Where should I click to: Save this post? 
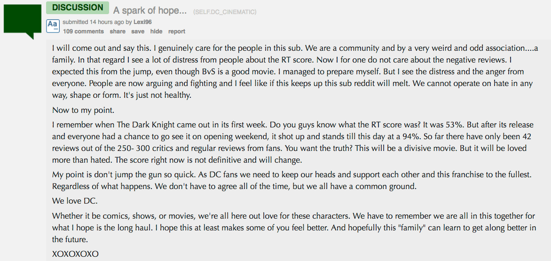point(138,32)
